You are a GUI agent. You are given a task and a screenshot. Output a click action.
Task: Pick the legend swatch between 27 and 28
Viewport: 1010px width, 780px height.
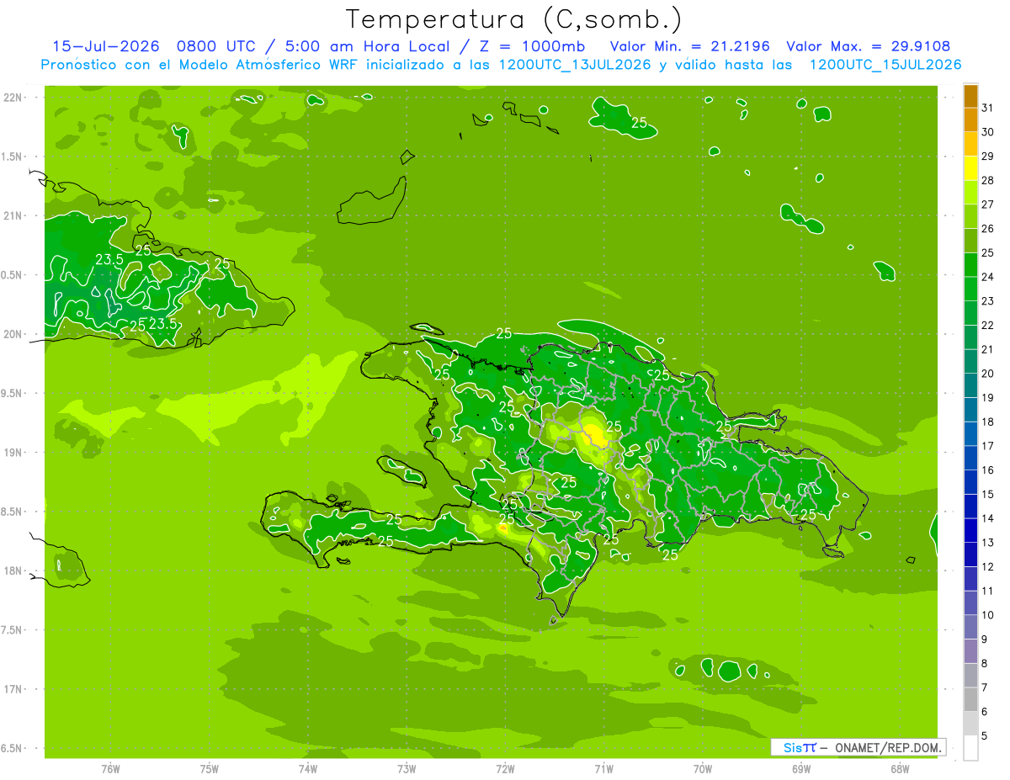pos(970,192)
